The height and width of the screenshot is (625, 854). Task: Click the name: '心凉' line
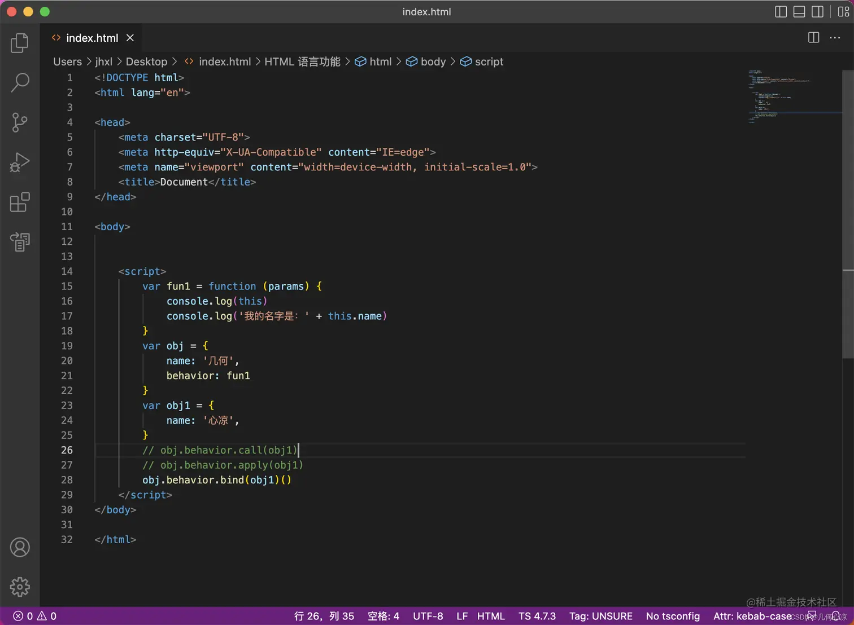(202, 421)
